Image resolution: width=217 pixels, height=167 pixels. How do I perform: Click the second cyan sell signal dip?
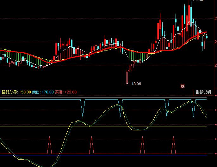pos(120,109)
